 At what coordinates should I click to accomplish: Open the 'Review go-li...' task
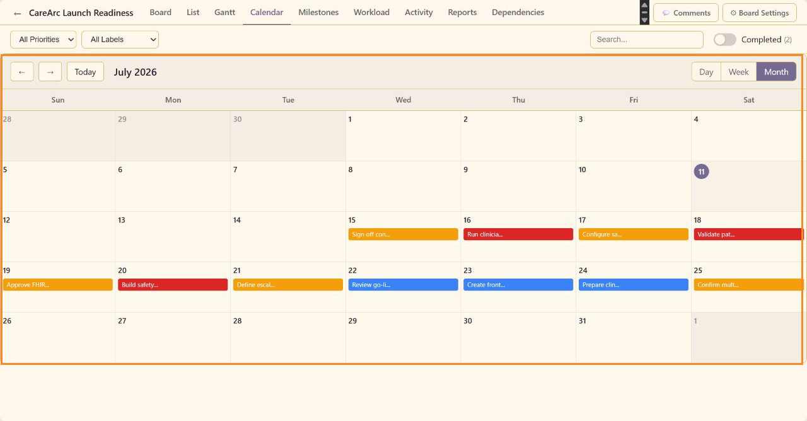pyautogui.click(x=403, y=285)
